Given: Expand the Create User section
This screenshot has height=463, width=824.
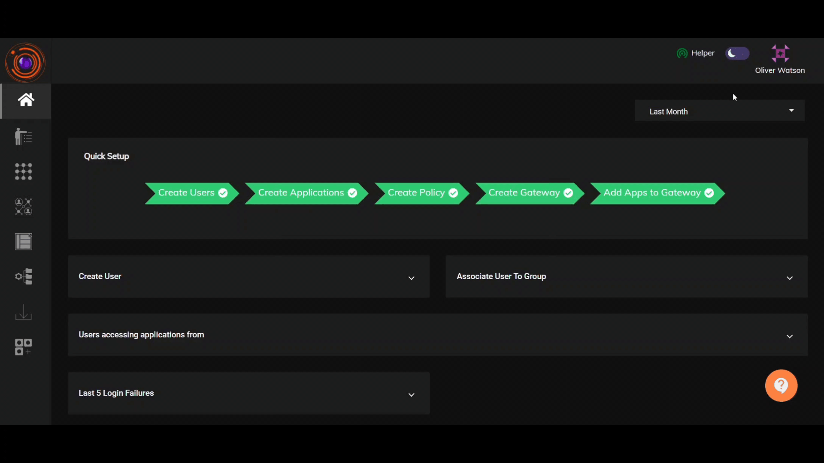Looking at the screenshot, I should coord(412,277).
